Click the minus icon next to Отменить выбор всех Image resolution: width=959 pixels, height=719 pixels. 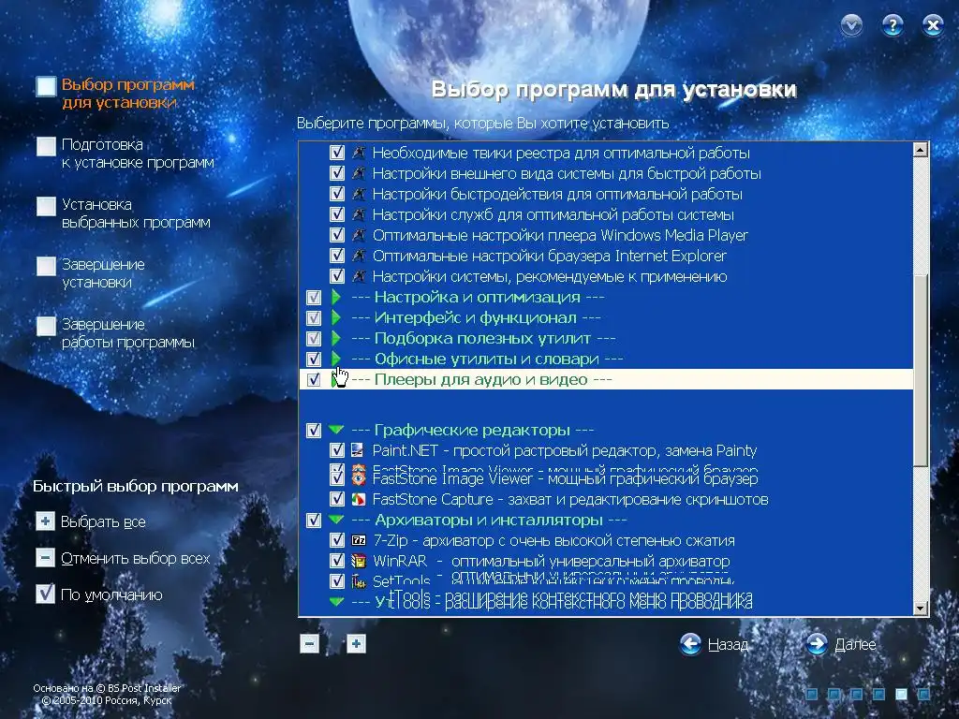[x=45, y=558]
